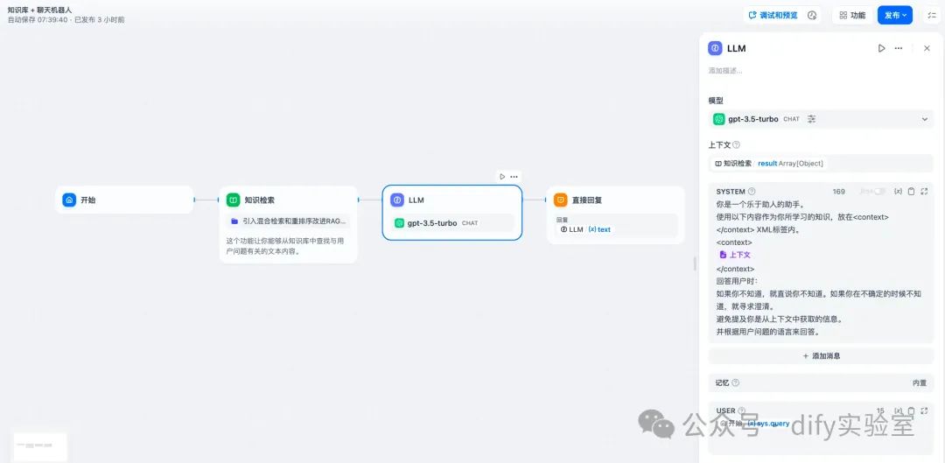Show help tooltip beside 记忆

(x=735, y=382)
